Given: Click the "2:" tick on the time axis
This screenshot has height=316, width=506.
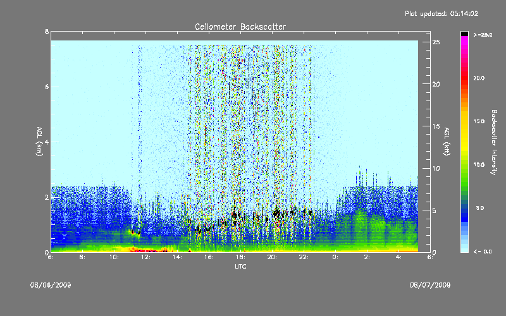Looking at the screenshot, I should coord(367,257).
